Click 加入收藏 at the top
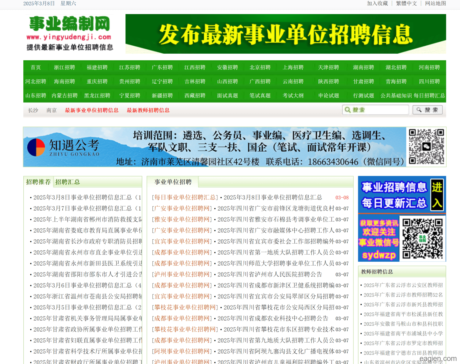The width and height of the screenshot is (460, 364). click(x=377, y=3)
